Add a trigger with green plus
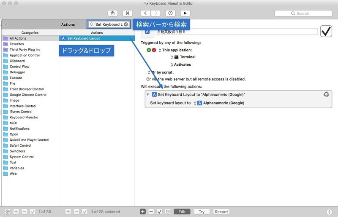338x217 pixels. [149, 50]
